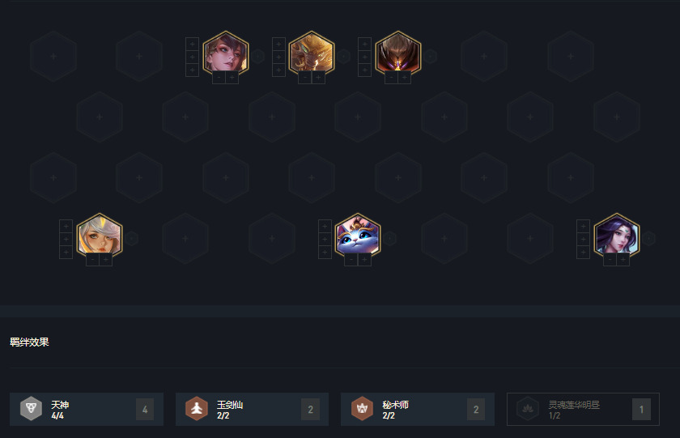Select the dark-haired female champion in top row
This screenshot has width=680, height=438.
pyautogui.click(x=226, y=53)
